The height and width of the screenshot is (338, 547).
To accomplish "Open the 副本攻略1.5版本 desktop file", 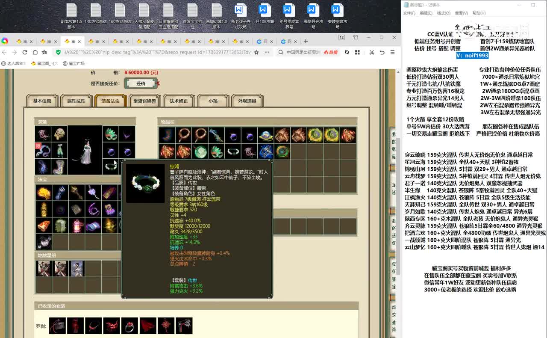I will [71, 16].
